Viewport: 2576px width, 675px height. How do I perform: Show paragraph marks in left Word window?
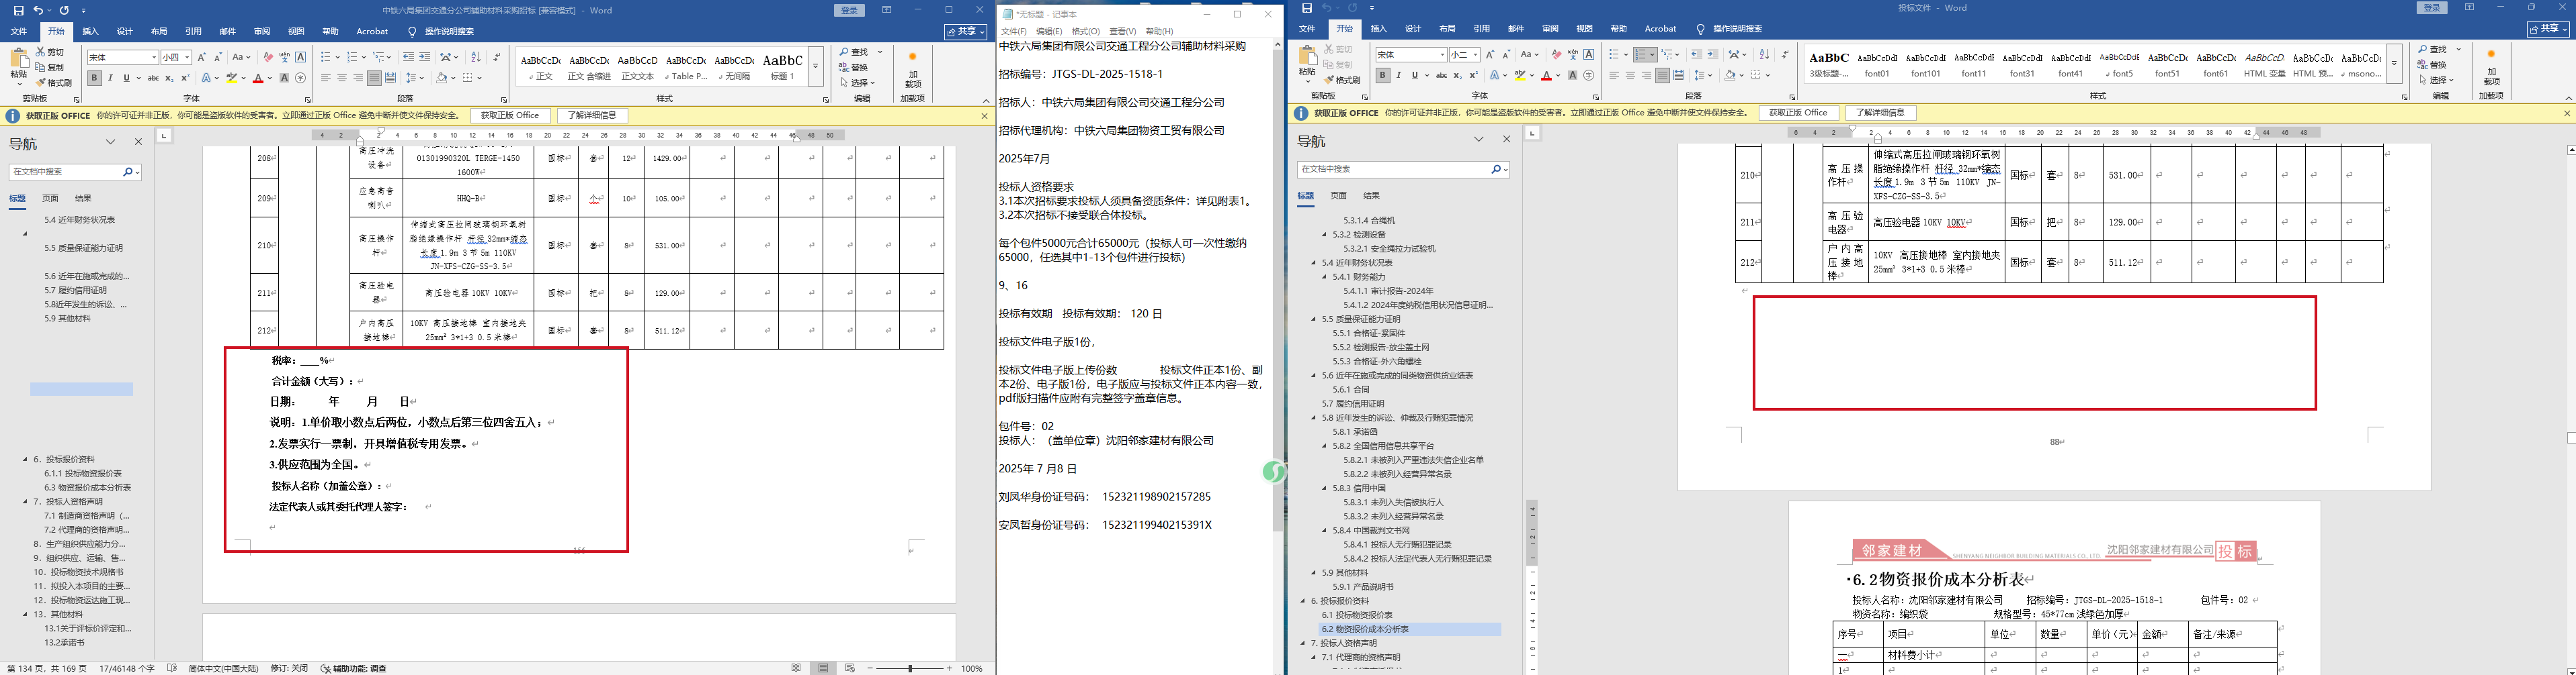click(497, 57)
